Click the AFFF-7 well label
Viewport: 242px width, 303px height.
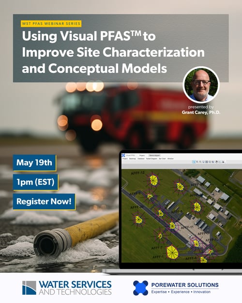157,248
